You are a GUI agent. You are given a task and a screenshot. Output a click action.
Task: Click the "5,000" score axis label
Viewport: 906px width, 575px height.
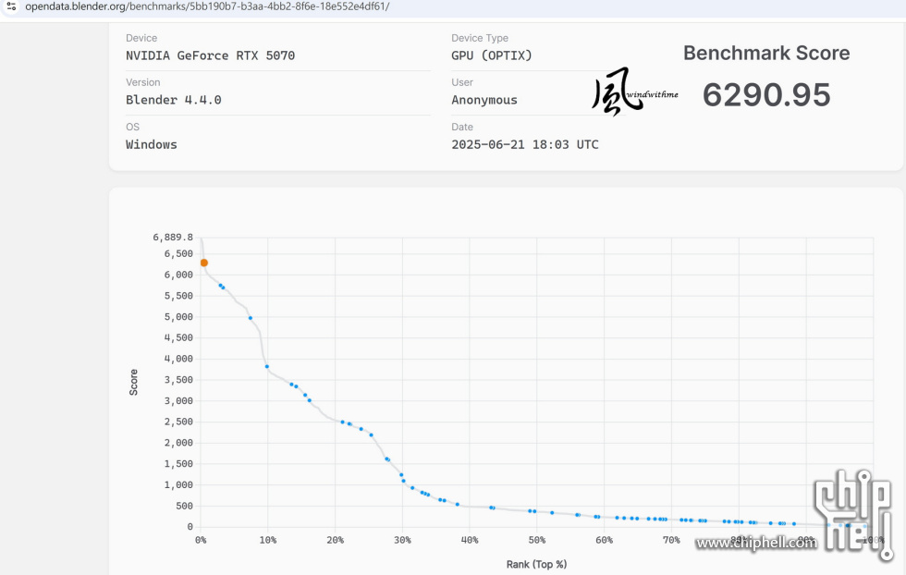click(178, 317)
